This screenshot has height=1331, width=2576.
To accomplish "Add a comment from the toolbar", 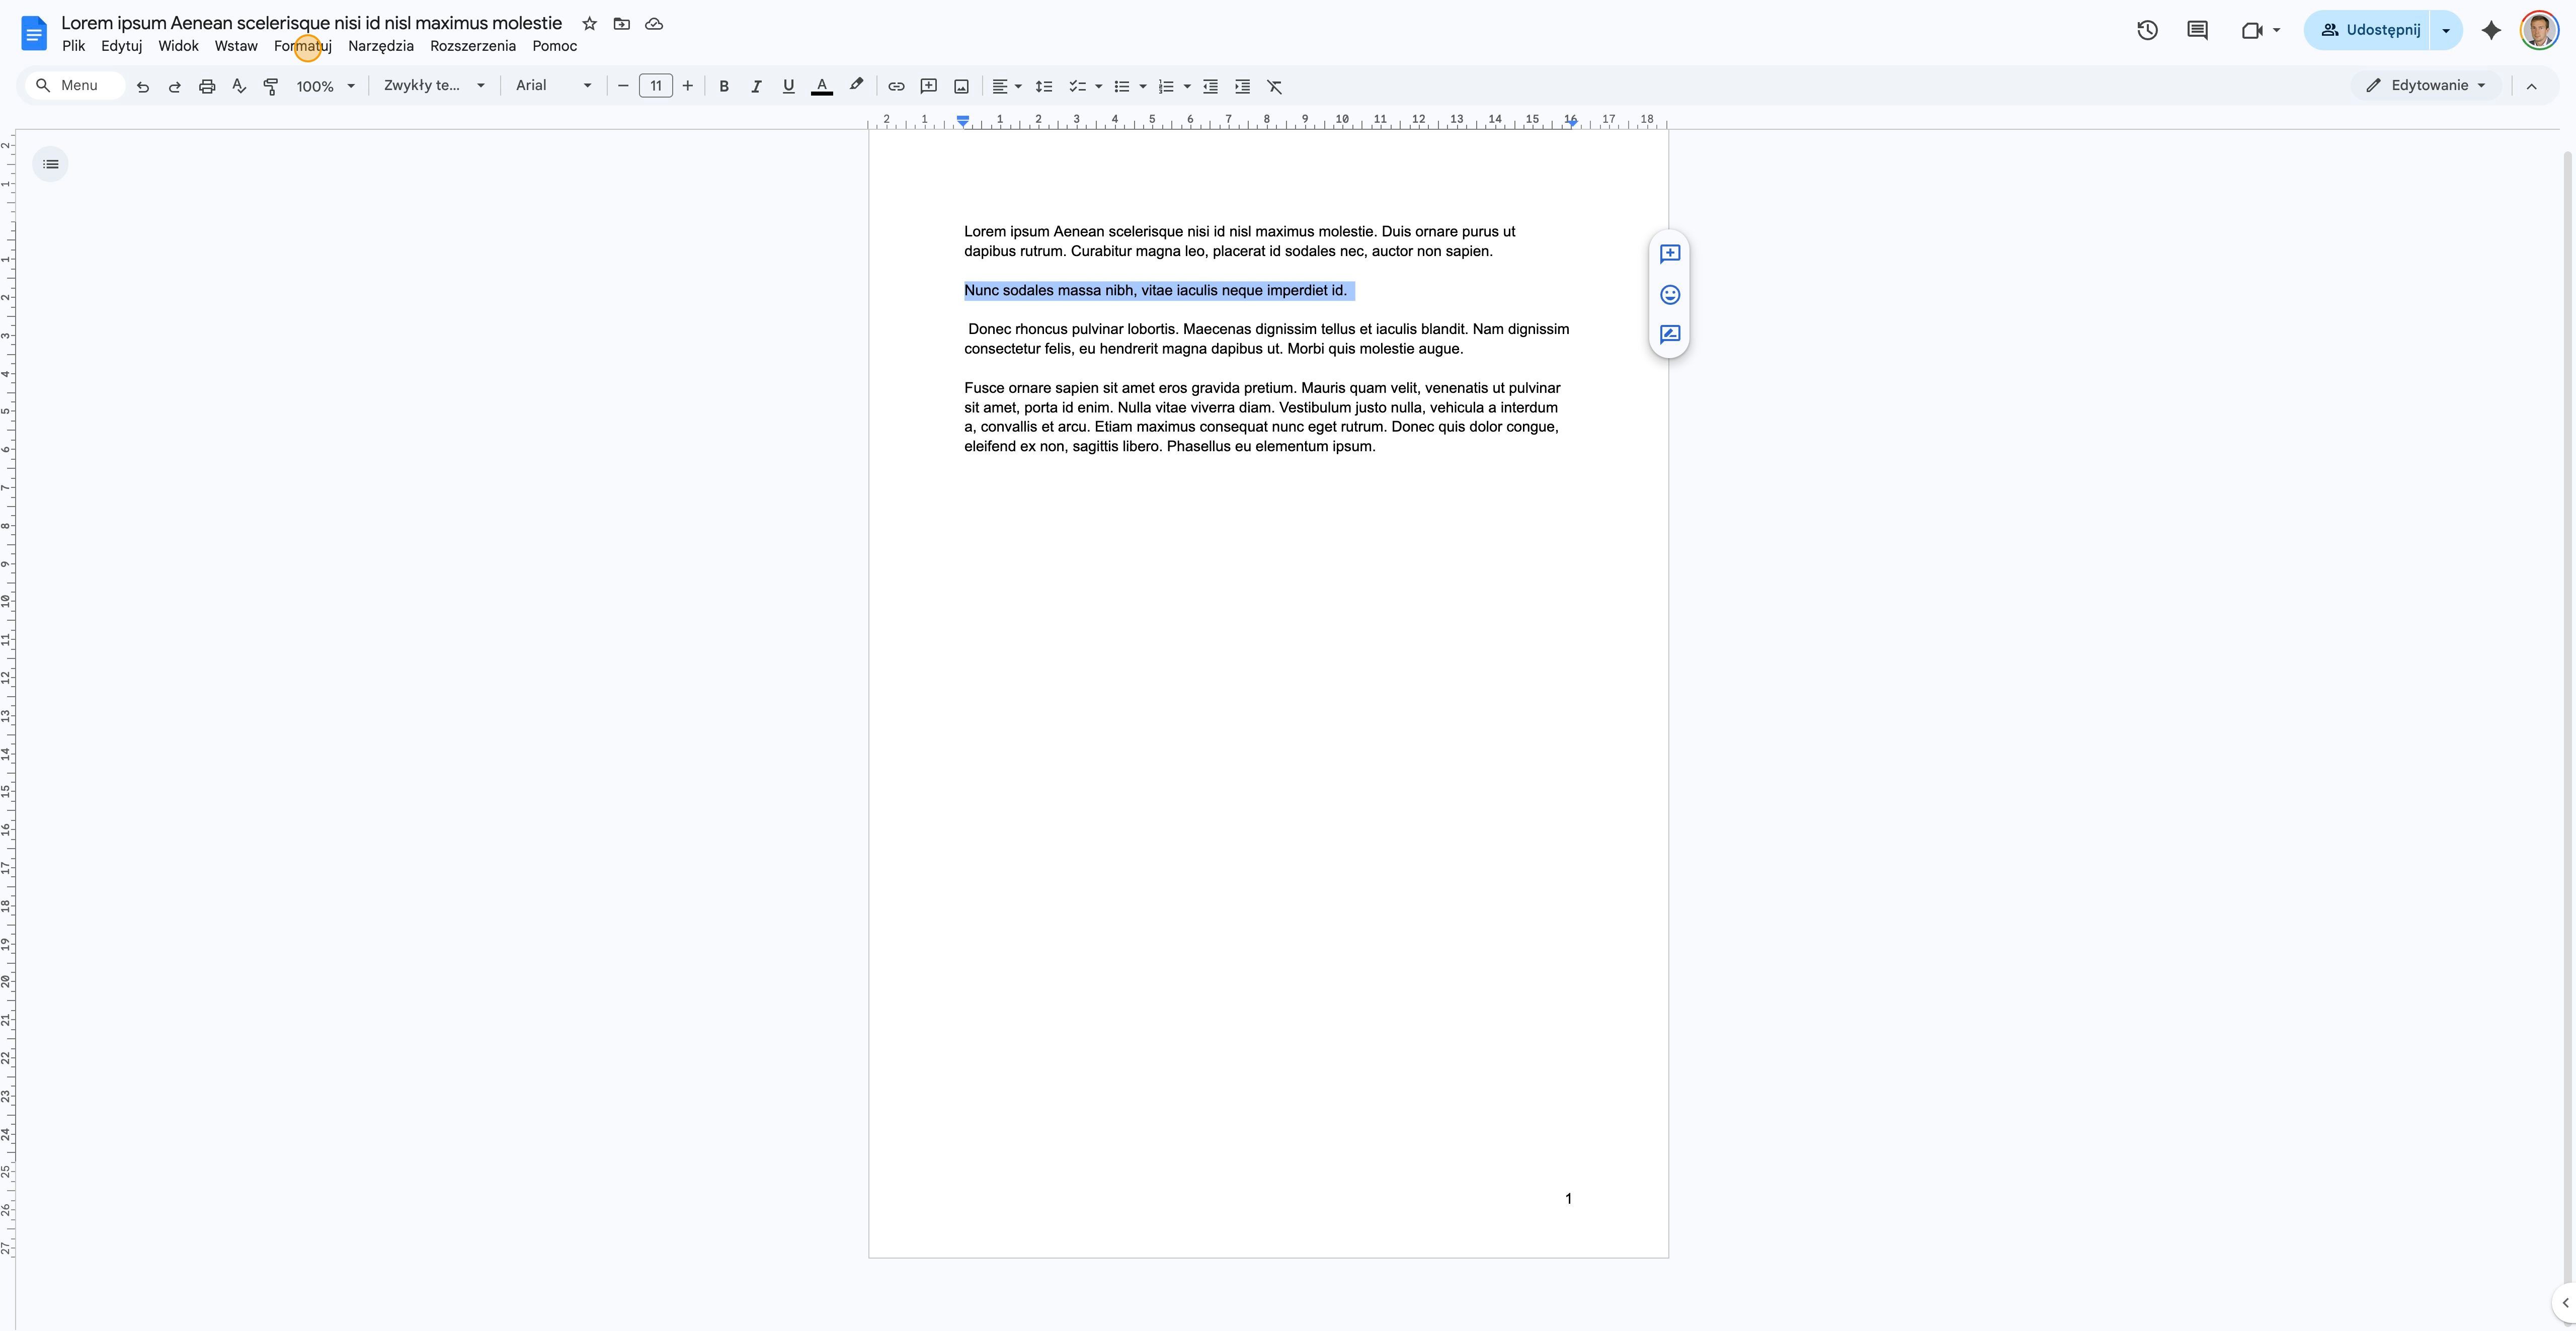I will point(929,87).
